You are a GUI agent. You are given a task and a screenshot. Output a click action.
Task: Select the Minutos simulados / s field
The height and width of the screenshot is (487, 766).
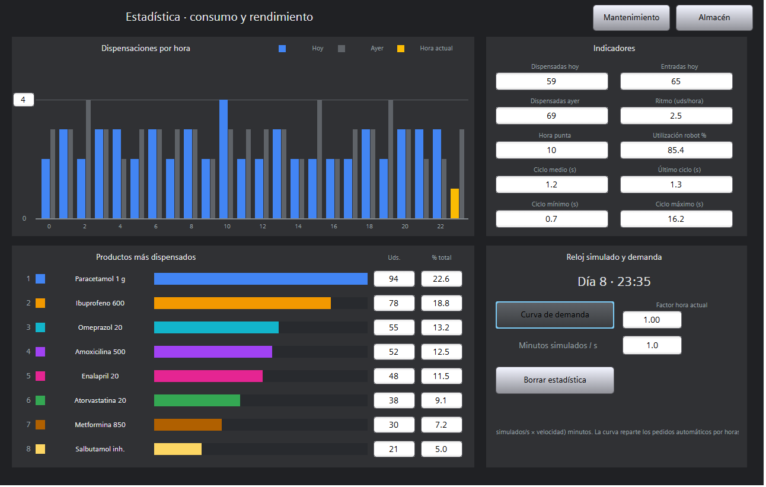(x=652, y=345)
